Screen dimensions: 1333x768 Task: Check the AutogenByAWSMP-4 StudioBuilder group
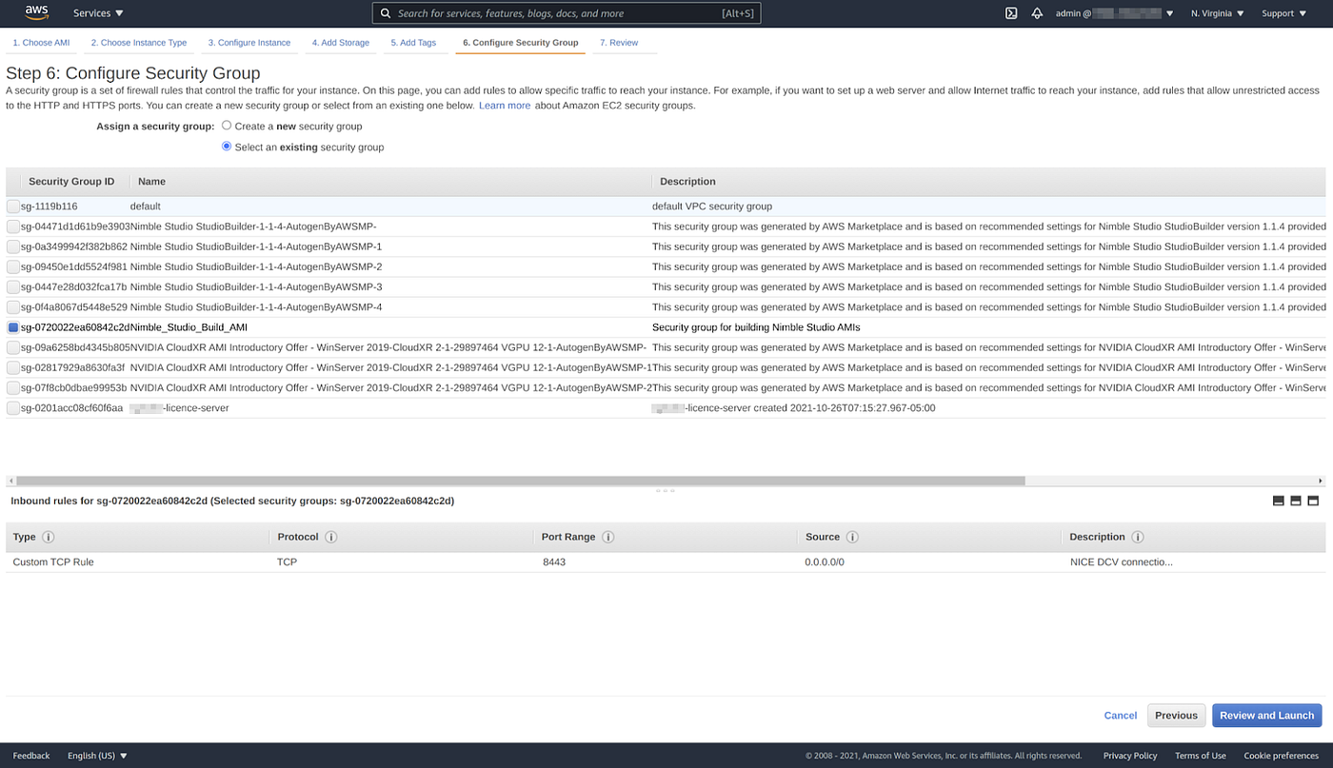click(13, 307)
